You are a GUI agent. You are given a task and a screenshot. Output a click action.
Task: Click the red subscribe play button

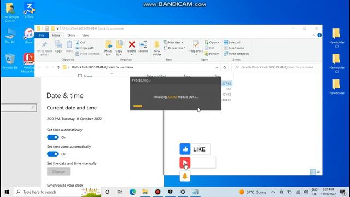point(185,163)
